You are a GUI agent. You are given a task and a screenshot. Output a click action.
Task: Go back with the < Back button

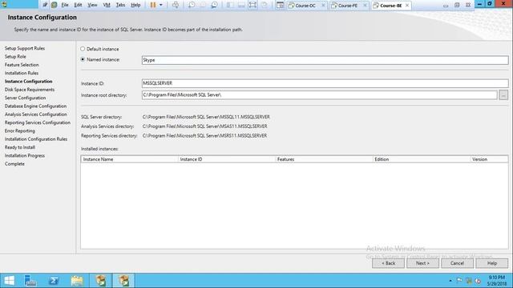tap(388, 263)
